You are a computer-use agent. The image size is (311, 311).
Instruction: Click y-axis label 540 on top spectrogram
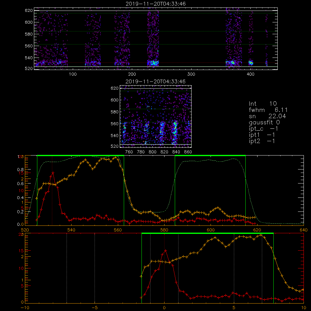29,58
